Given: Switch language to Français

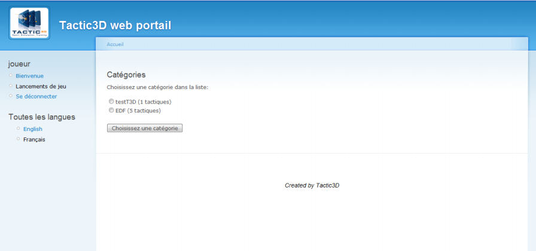Looking at the screenshot, I should (x=34, y=139).
